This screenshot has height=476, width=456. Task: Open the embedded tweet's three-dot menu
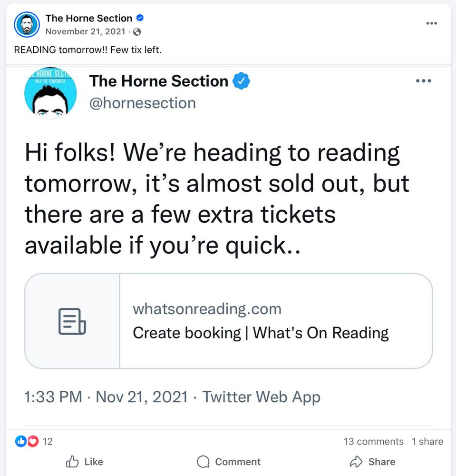423,81
